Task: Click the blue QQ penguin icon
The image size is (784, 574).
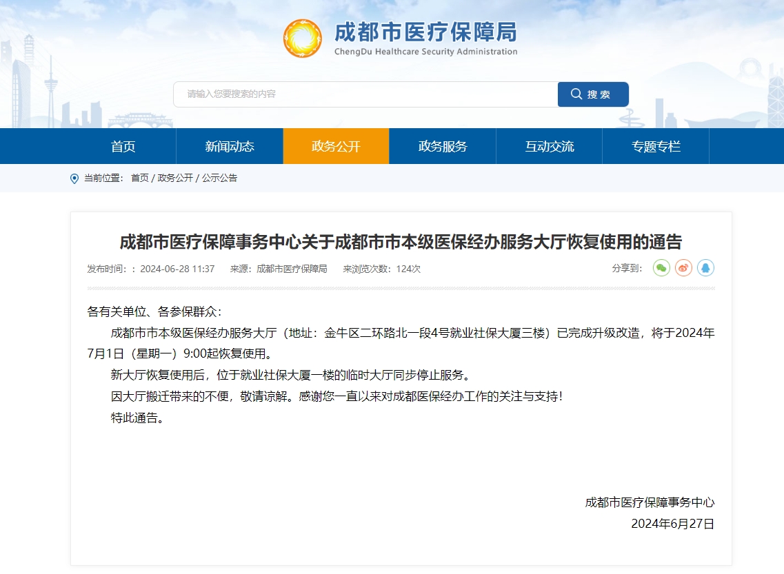Action: 705,268
